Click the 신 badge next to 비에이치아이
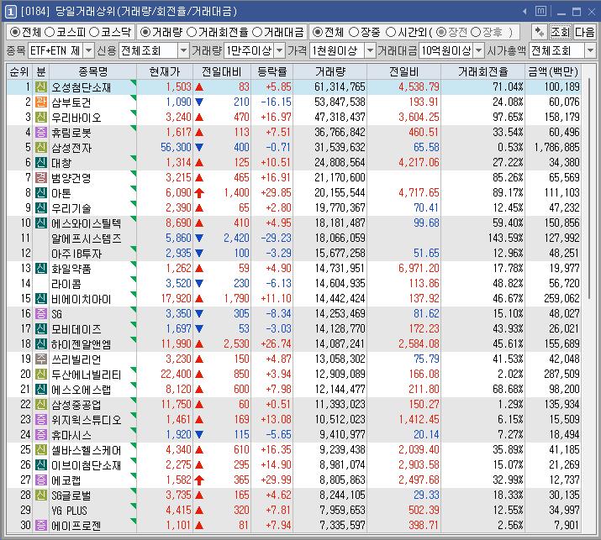The image size is (601, 540). tap(41, 299)
